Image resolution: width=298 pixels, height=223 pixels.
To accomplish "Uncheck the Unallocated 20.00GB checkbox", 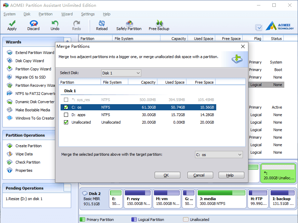I will [x=66, y=122].
